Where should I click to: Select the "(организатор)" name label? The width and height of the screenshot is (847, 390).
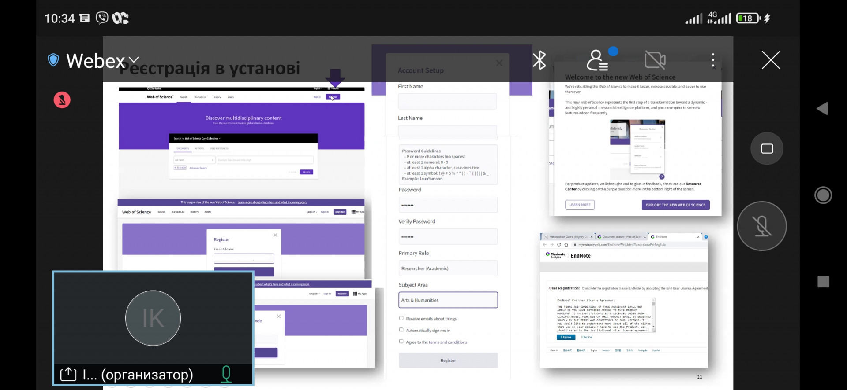click(x=147, y=375)
